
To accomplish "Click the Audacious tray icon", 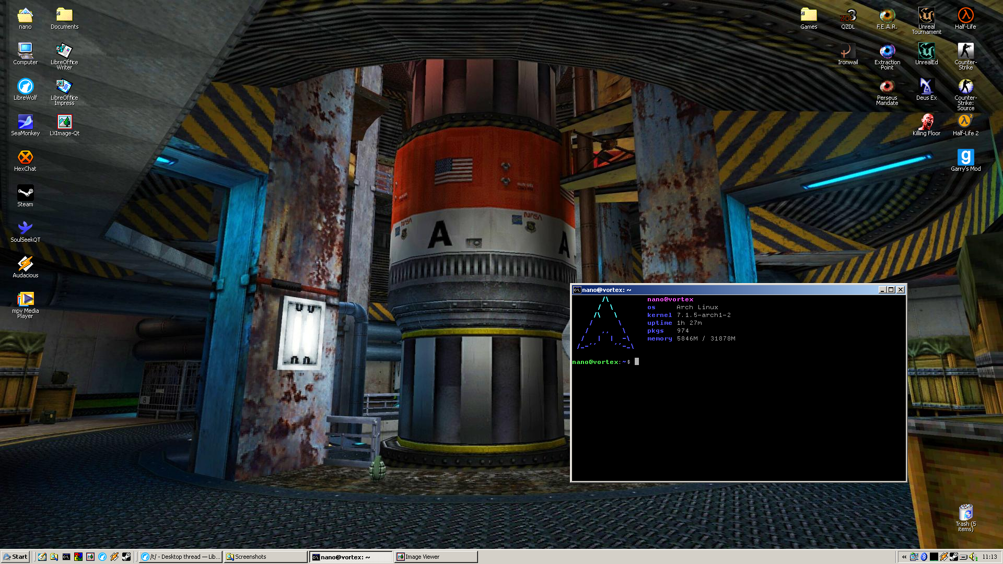I will [943, 557].
